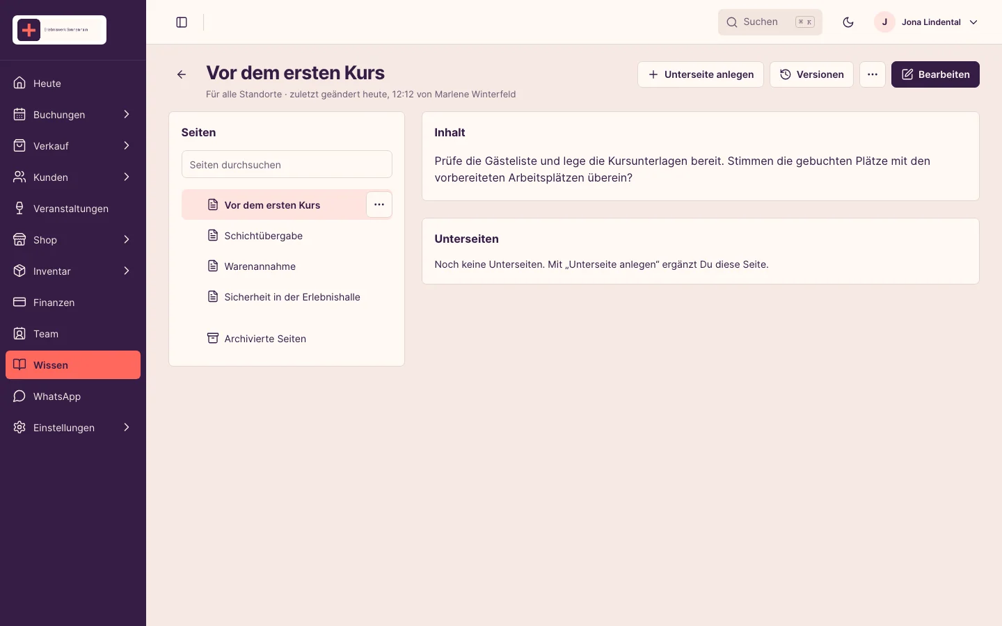Screen dimensions: 1002x626
Task: Go to Heute in sidebar
Action: tap(73, 83)
